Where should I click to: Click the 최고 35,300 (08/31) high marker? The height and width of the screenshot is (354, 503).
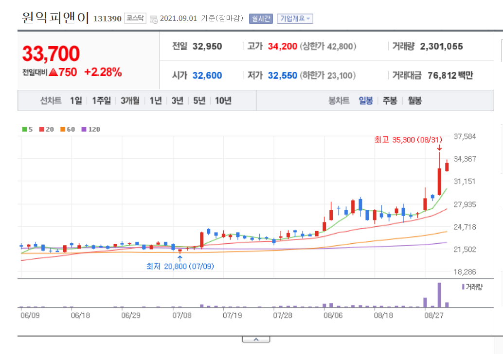pos(408,140)
